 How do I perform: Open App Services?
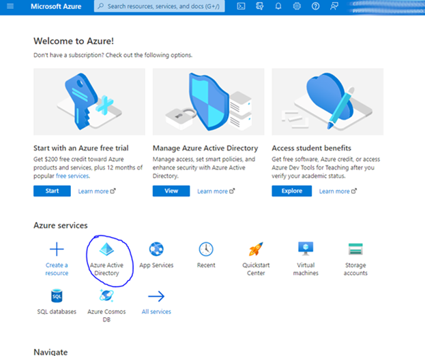pos(156,249)
